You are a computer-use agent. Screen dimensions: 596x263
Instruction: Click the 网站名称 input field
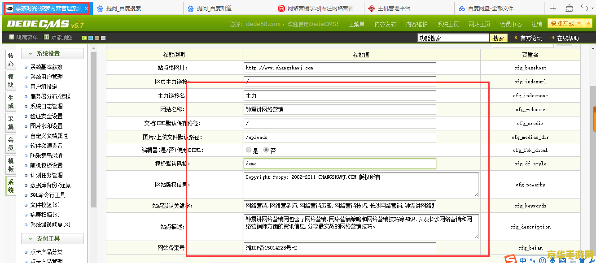point(340,109)
